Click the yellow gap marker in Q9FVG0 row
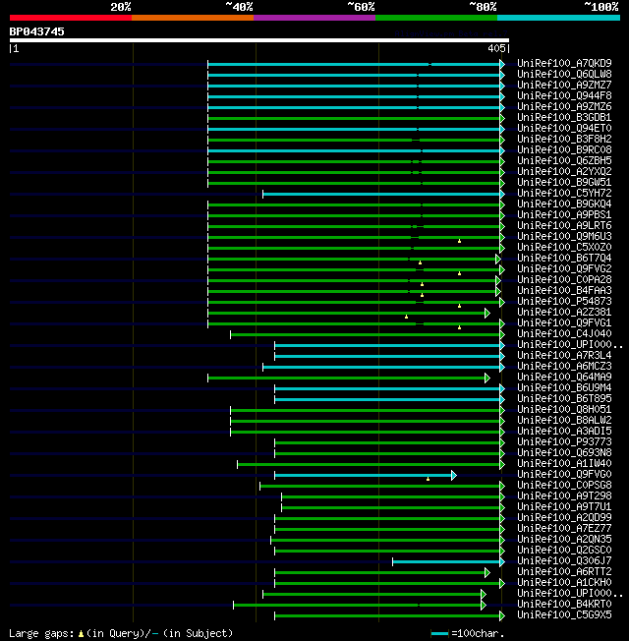Viewport: 629px width, 641px height. [428, 479]
